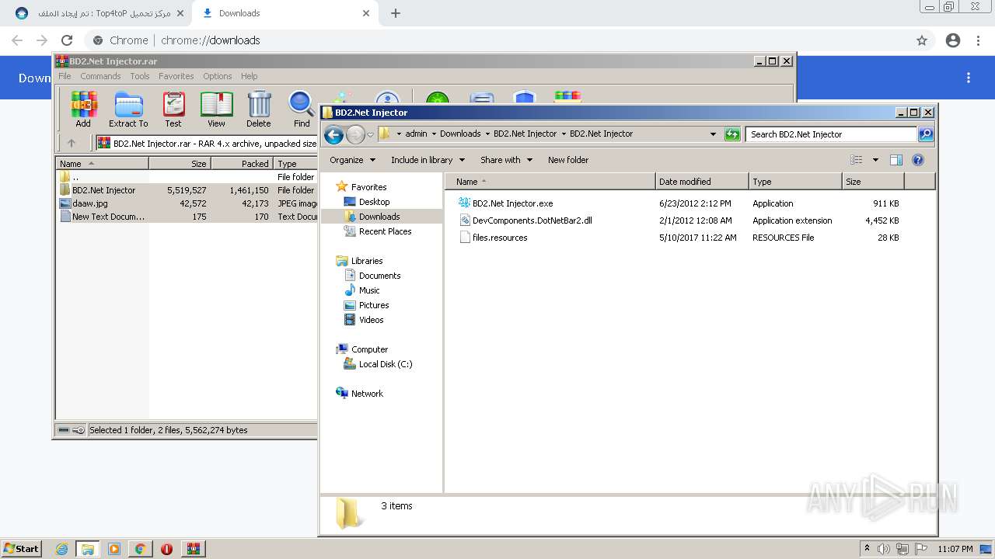Click the search magnifier in Explorer
Viewport: 995px width, 559px height.
click(x=925, y=134)
